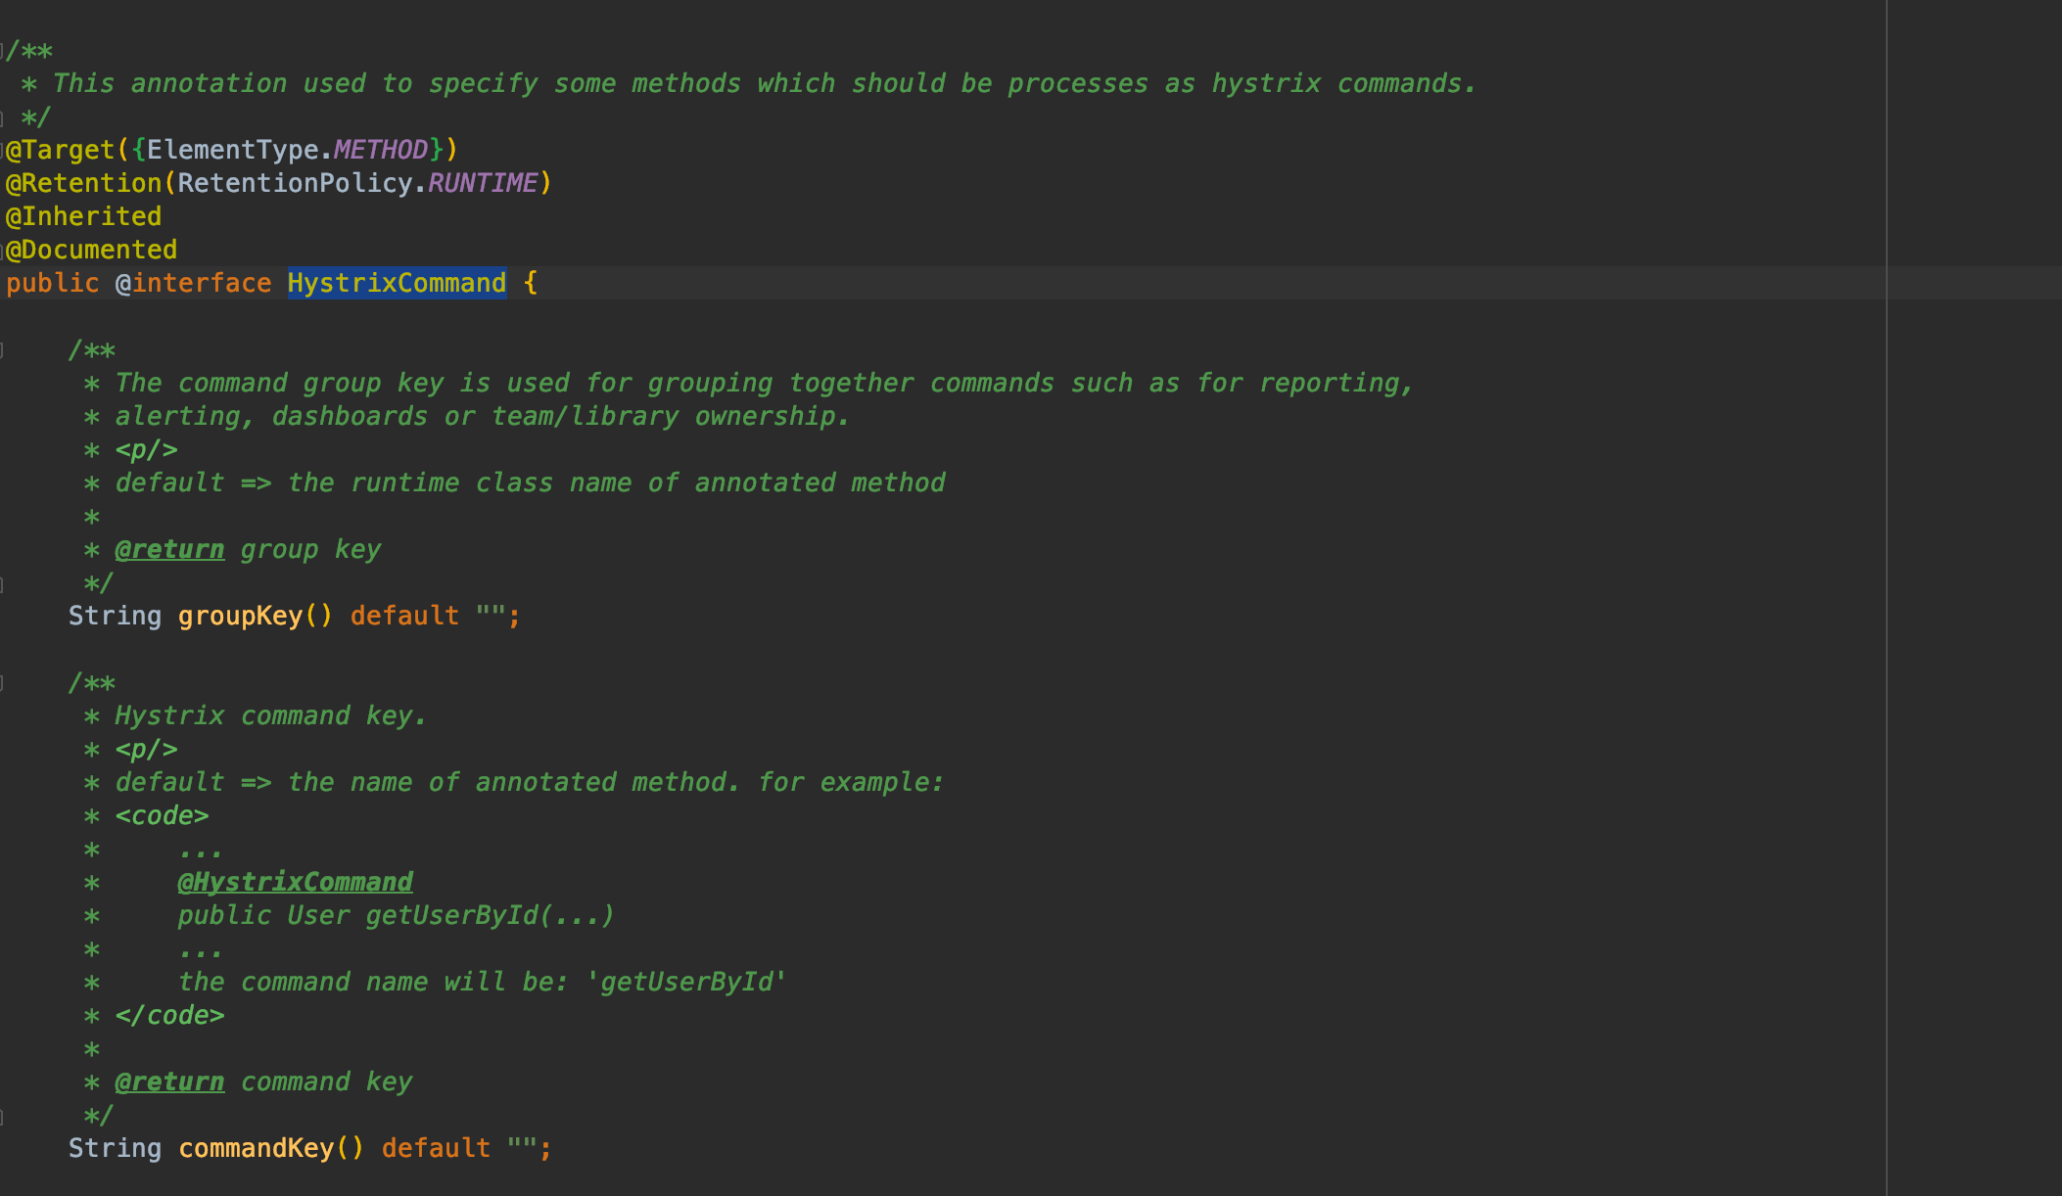Viewport: 2062px width, 1196px height.
Task: Click the METHOD constant in ElementType
Action: click(380, 150)
